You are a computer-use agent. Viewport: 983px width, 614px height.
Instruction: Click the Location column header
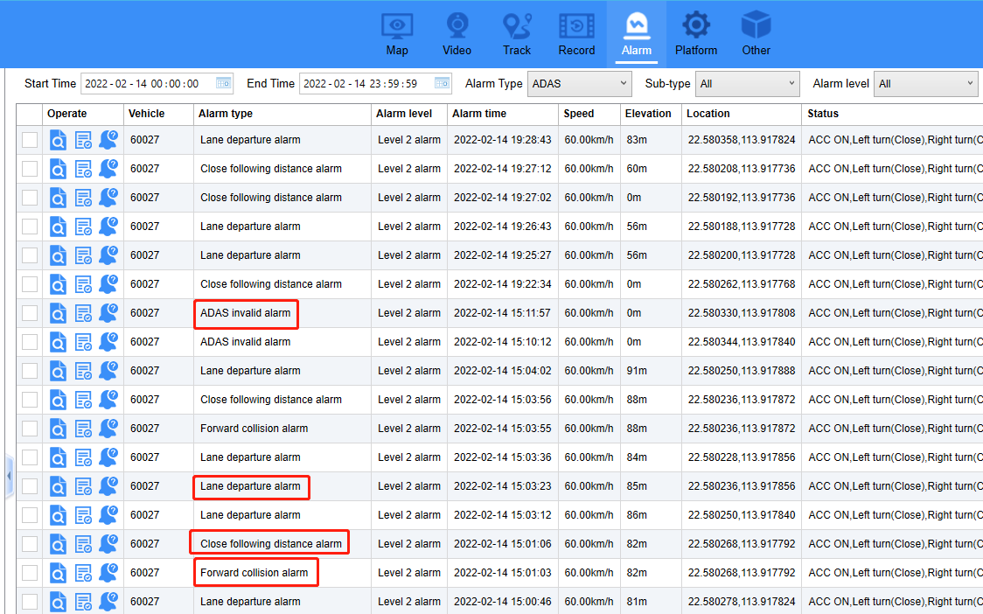(741, 114)
